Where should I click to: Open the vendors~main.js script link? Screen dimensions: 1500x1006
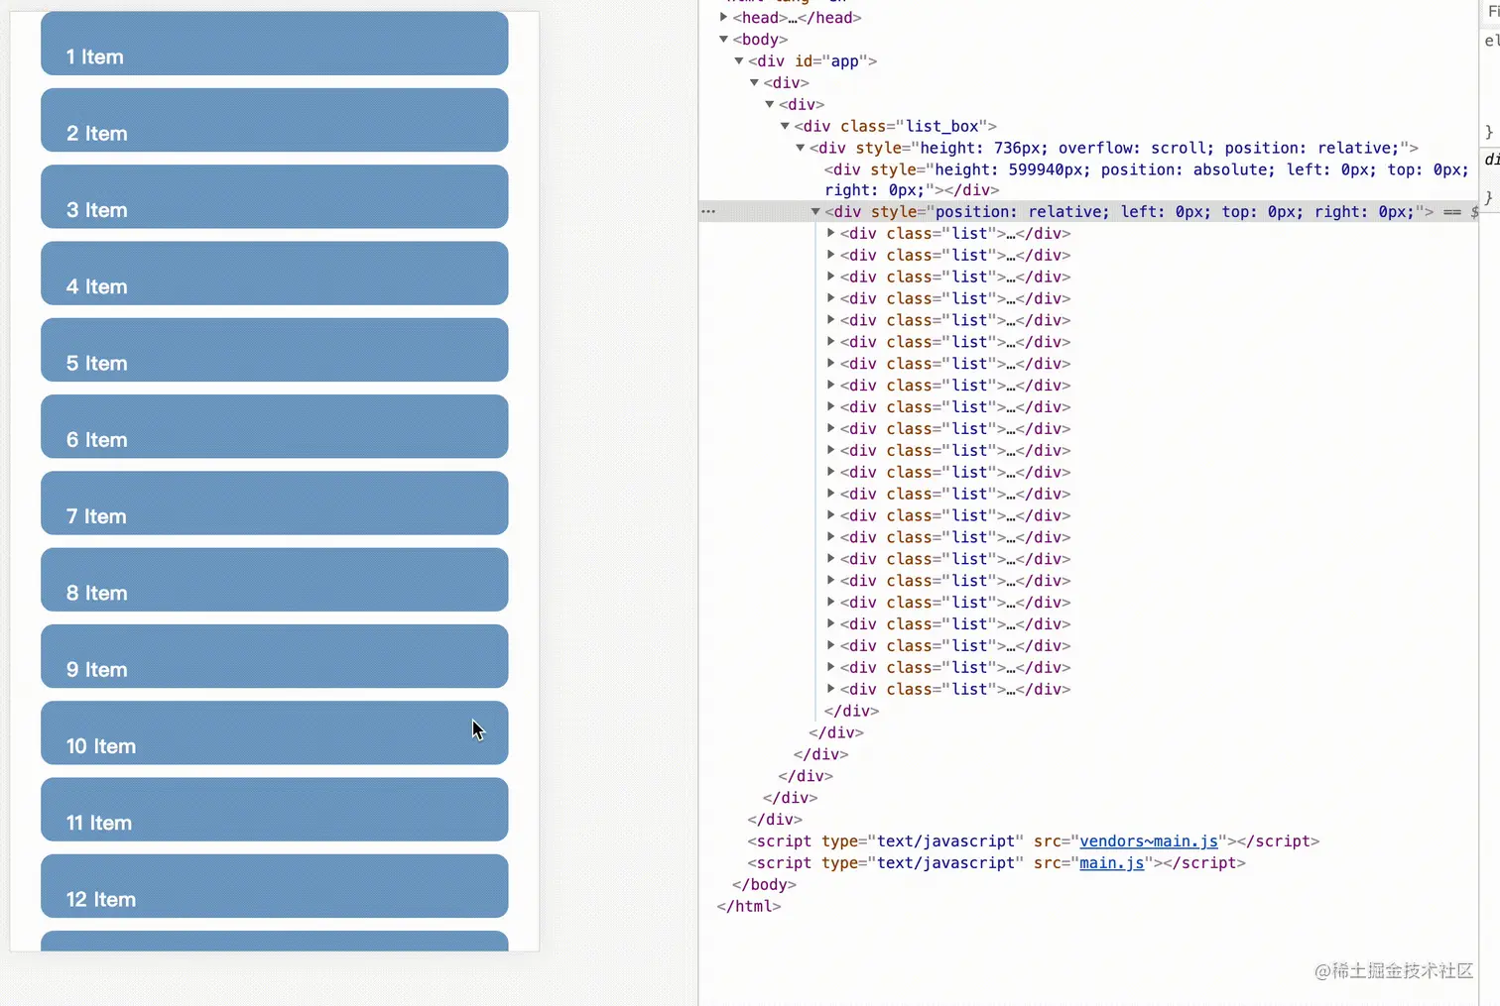[x=1149, y=840]
